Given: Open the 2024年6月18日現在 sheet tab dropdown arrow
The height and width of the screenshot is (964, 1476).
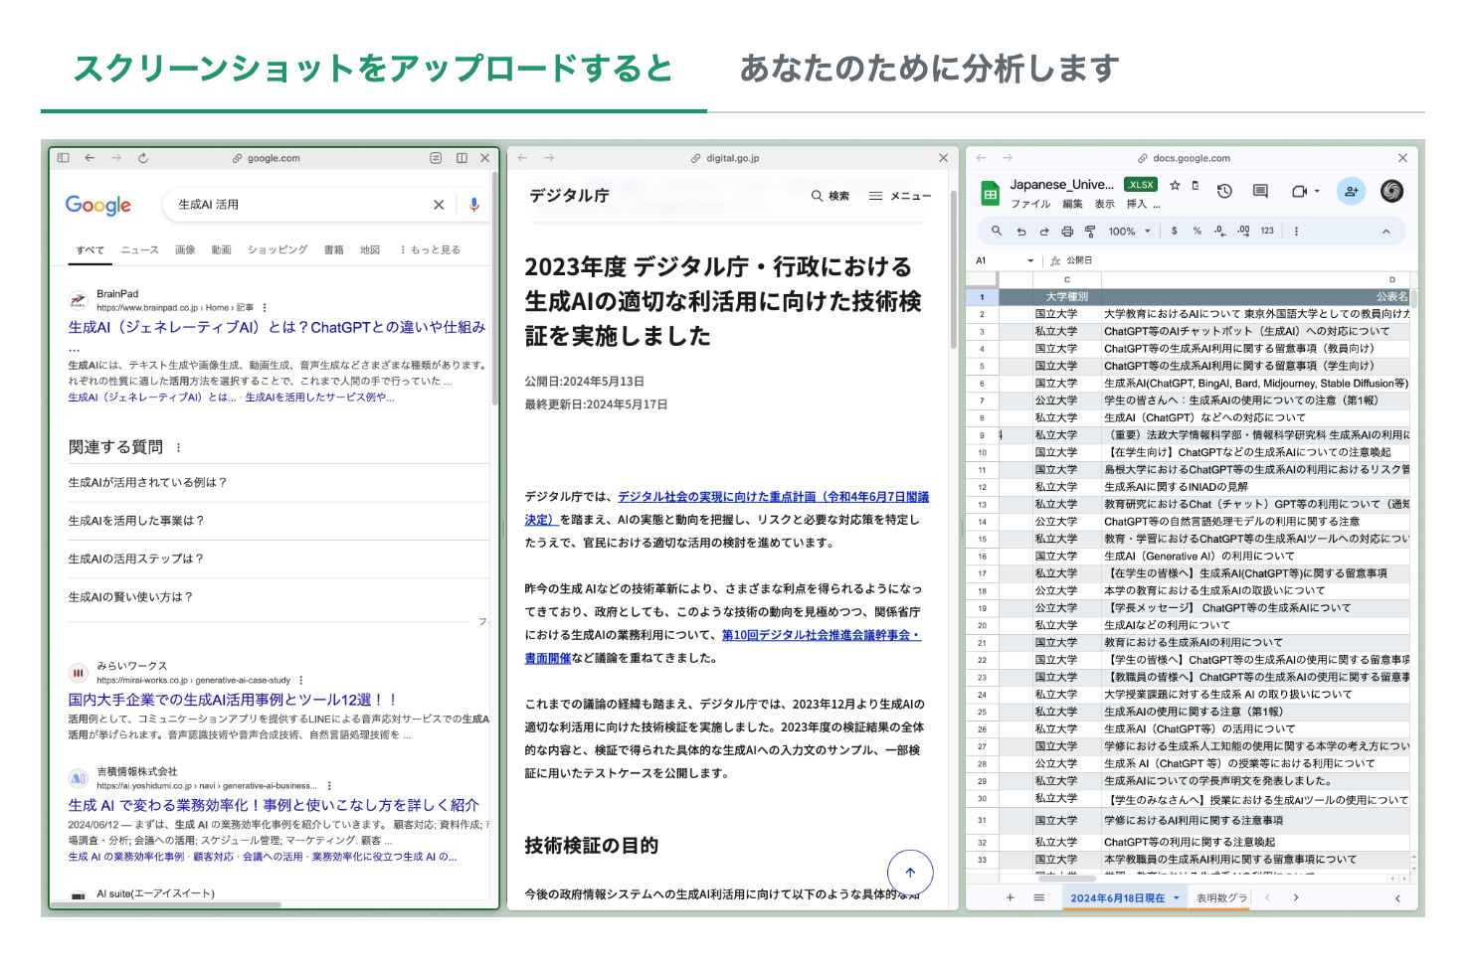Looking at the screenshot, I should coord(1176,897).
